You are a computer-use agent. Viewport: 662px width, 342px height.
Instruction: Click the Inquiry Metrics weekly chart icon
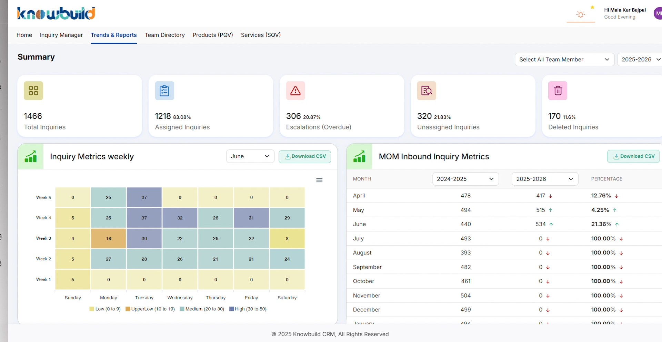pos(31,157)
